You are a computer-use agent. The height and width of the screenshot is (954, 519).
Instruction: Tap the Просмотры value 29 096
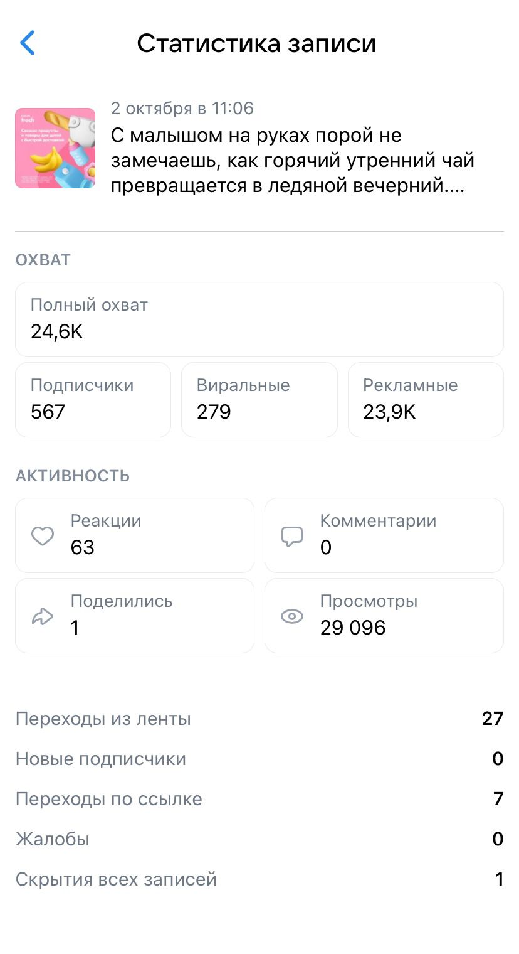pyautogui.click(x=352, y=628)
